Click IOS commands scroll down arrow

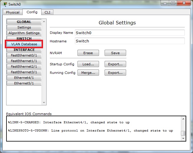[x=183, y=139]
